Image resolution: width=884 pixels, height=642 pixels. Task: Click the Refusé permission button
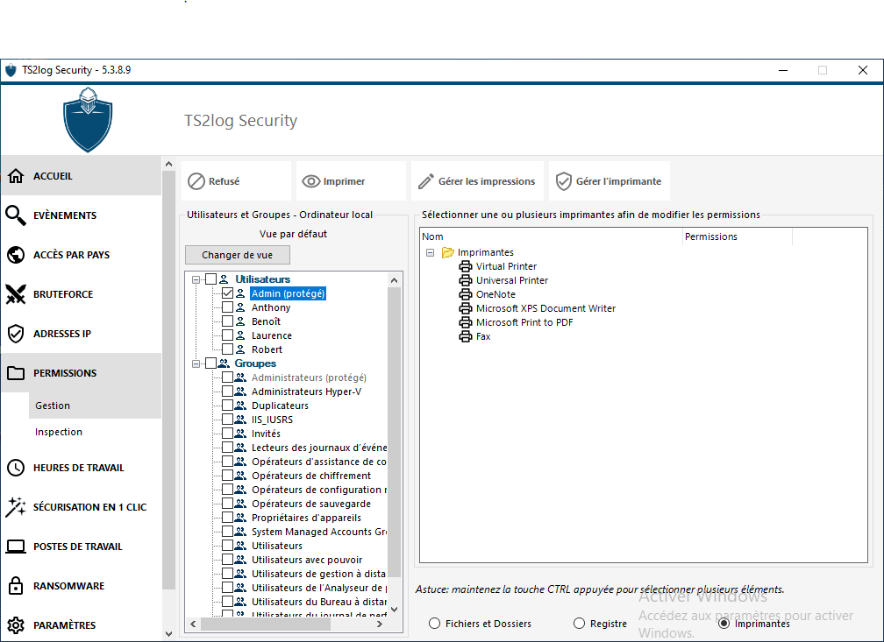(x=236, y=180)
